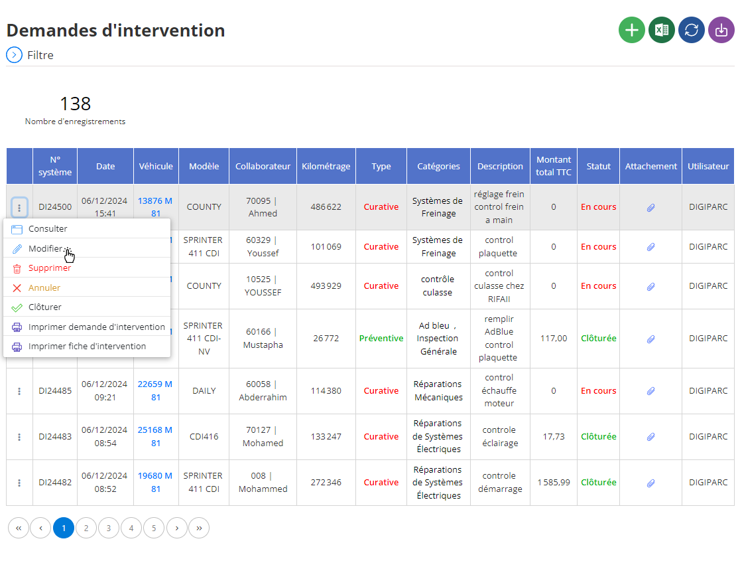Click the purple download icon
740x561 pixels.
tap(721, 31)
